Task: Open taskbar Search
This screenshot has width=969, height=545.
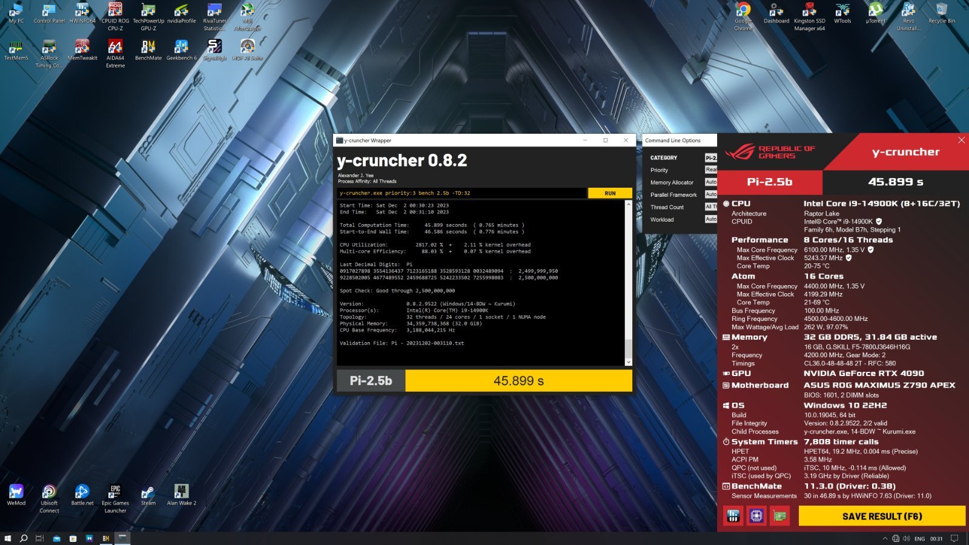Action: coord(24,538)
